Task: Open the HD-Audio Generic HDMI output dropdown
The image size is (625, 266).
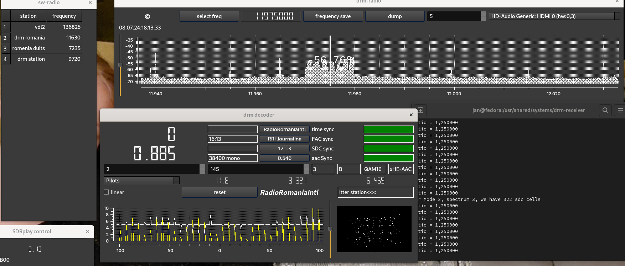Action: (554, 16)
